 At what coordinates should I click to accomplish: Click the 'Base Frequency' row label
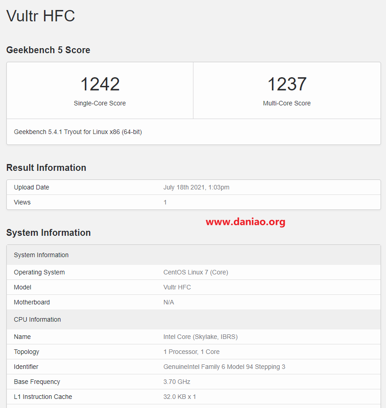37,382
